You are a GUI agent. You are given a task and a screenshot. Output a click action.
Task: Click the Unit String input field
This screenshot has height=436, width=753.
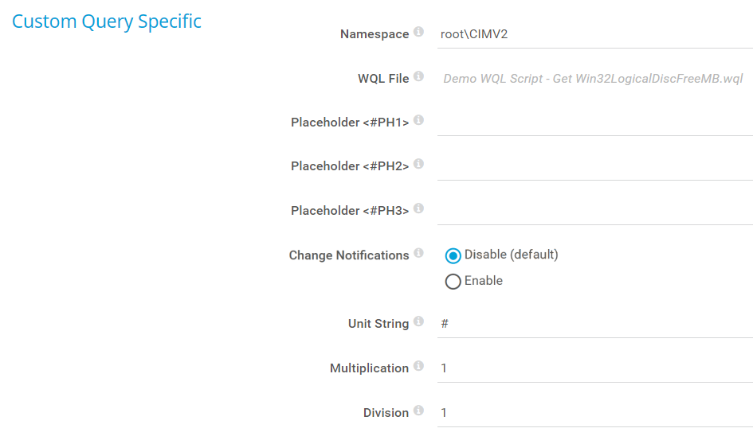(594, 324)
